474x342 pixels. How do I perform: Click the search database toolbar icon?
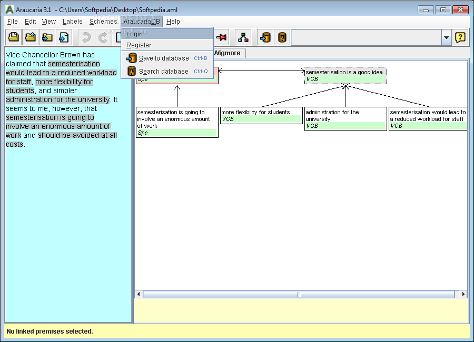(x=282, y=37)
